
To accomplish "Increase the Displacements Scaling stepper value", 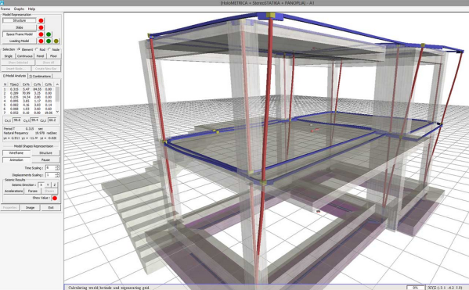I will (x=57, y=174).
